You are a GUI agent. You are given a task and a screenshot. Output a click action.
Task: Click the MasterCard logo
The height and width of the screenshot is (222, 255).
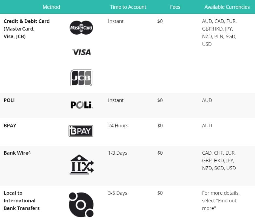coord(81,28)
